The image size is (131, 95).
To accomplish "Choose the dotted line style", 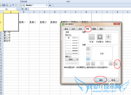I will 69,43.
